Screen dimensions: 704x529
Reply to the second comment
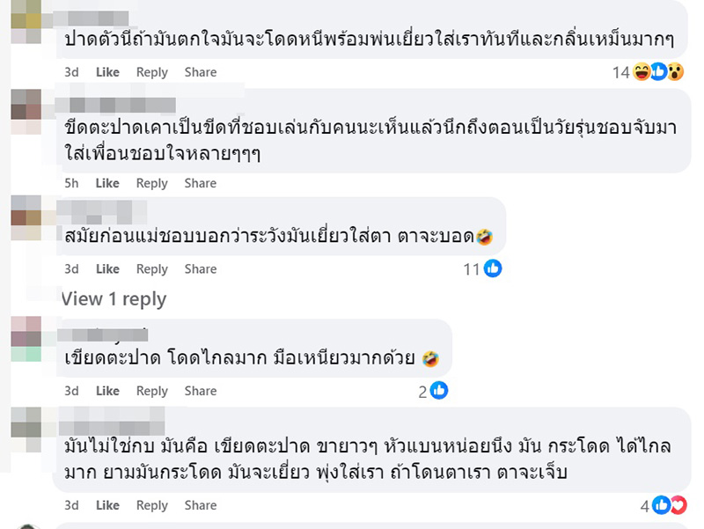(x=152, y=183)
